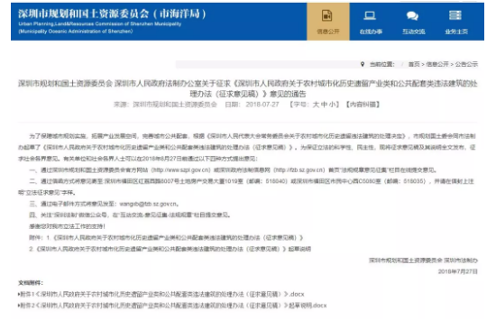Click the 文档附件 heading

(x=31, y=282)
